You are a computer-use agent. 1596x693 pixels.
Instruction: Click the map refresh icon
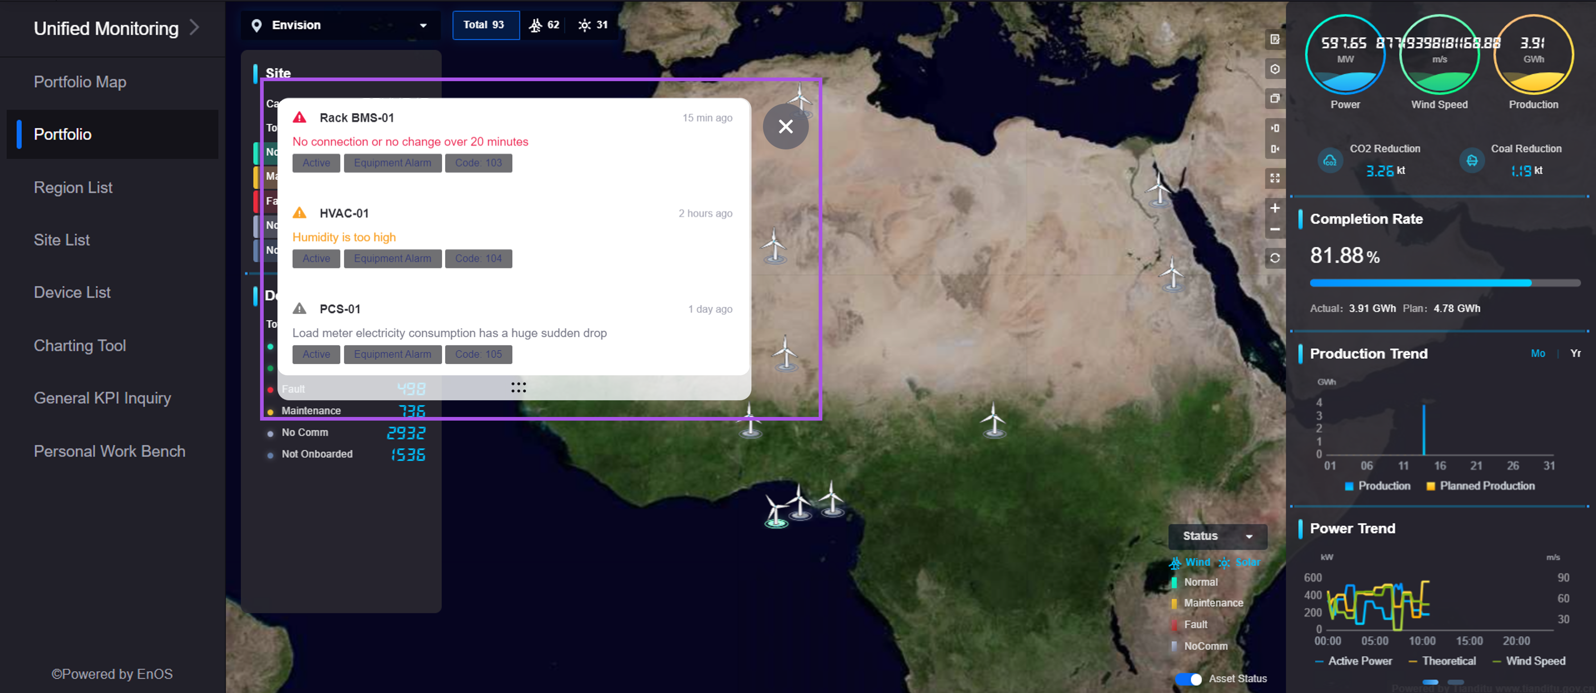click(x=1275, y=258)
